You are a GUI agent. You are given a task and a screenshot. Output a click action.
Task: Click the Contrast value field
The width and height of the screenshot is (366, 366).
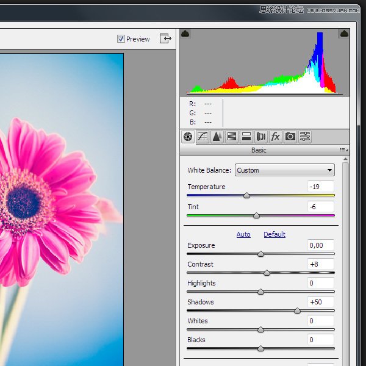(321, 264)
